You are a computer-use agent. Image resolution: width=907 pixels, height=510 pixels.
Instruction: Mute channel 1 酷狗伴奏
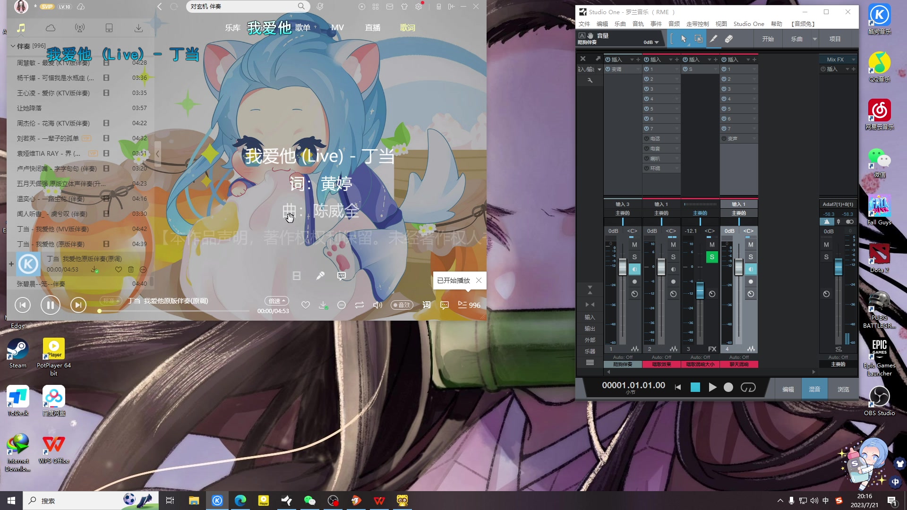[634, 245]
